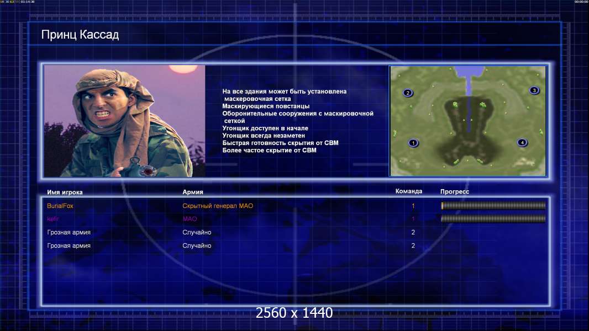The height and width of the screenshot is (331, 589).
Task: Click 'Угонщик доступен в начале' ability line
Action: [x=265, y=128]
